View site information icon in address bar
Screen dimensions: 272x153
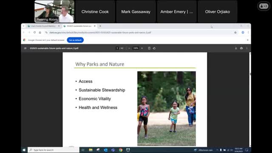pyautogui.click(x=46, y=32)
